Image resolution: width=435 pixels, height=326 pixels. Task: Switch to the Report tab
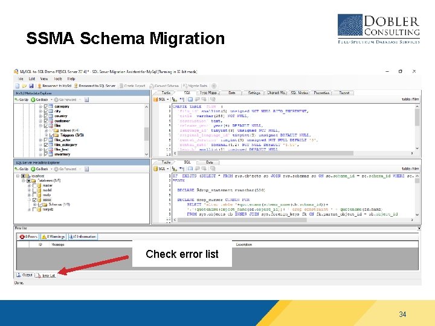tap(344, 93)
